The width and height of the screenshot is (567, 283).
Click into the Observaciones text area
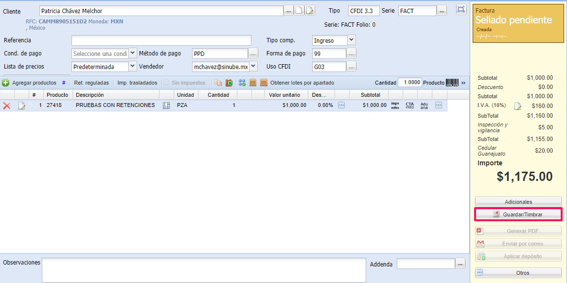coord(204,270)
